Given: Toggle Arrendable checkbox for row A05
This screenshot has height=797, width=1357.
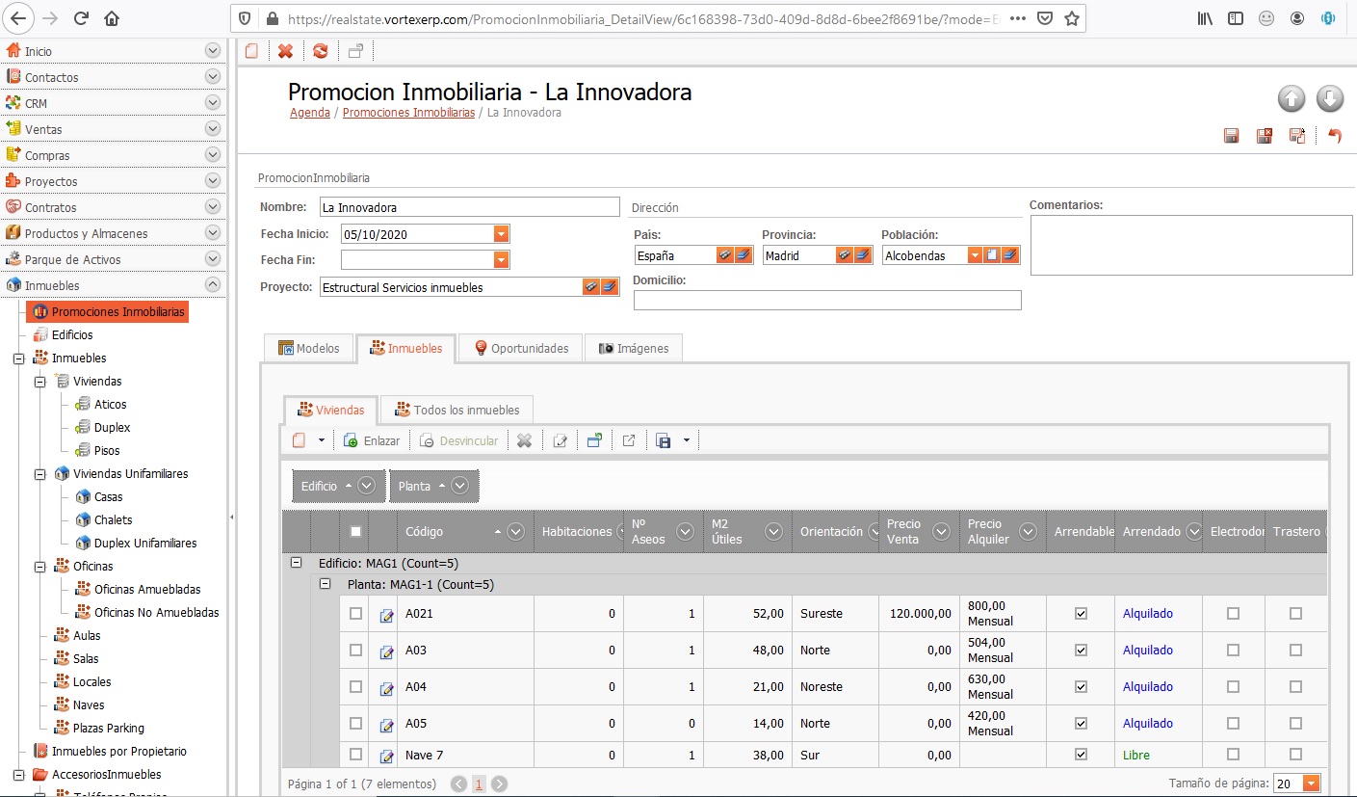Looking at the screenshot, I should coord(1081,723).
